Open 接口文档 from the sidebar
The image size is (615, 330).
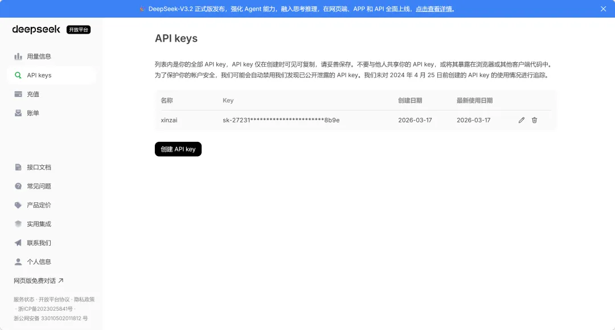[x=51, y=167]
